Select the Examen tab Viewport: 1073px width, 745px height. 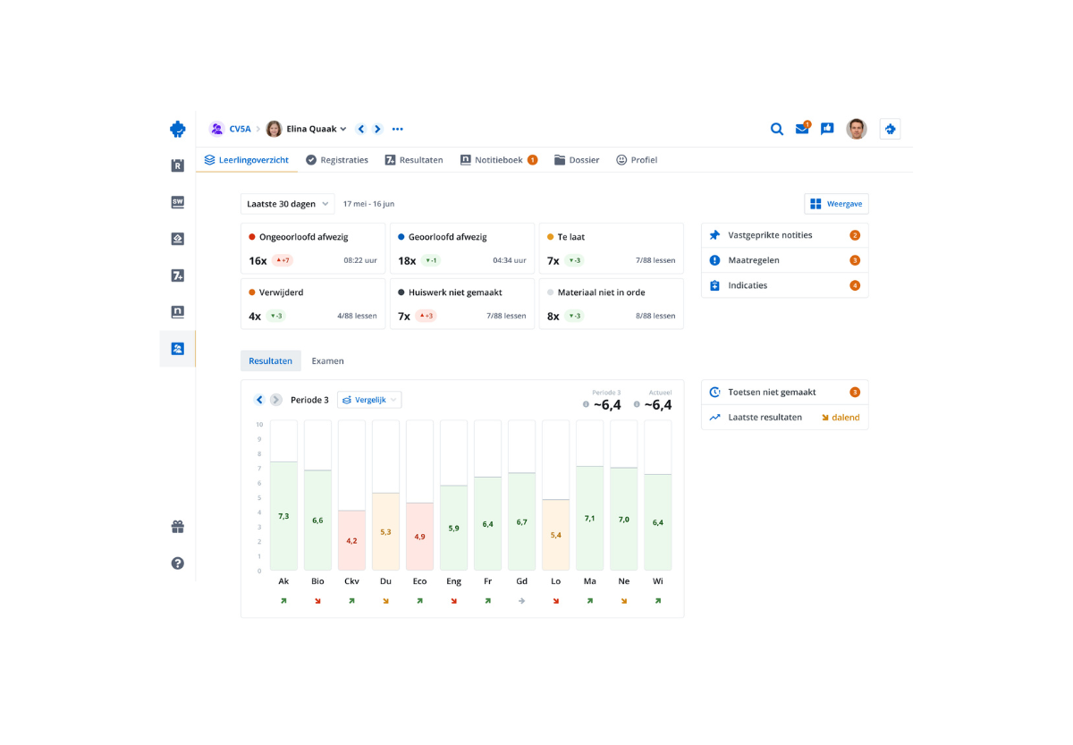pos(327,361)
